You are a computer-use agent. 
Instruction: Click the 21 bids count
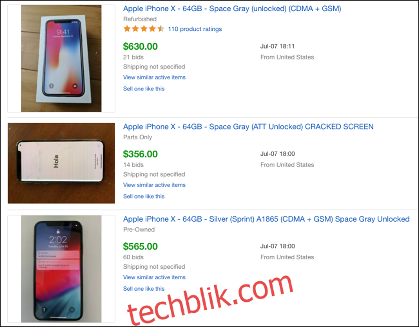point(133,57)
